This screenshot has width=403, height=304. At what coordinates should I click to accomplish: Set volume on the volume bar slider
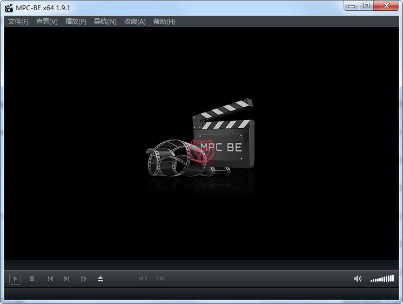pyautogui.click(x=382, y=278)
